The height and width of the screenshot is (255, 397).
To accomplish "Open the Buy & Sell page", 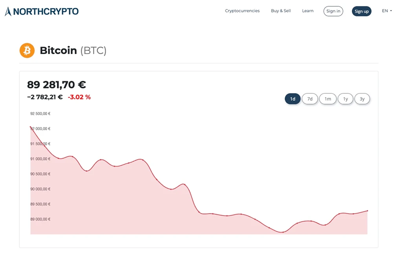I will (x=280, y=11).
